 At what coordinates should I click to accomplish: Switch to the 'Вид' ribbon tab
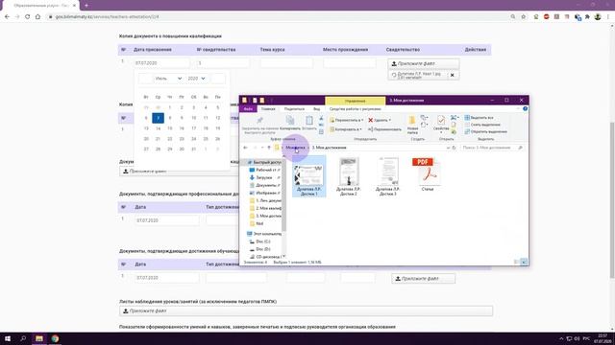[x=316, y=108]
